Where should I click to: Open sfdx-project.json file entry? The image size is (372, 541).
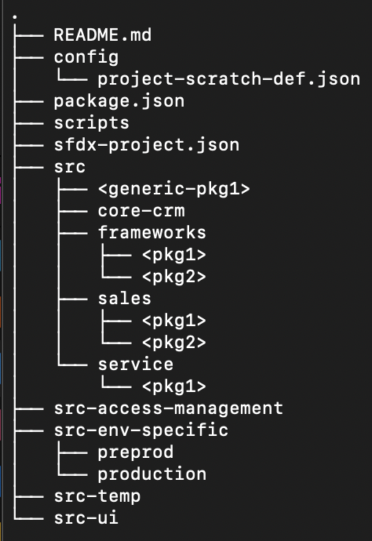(147, 145)
